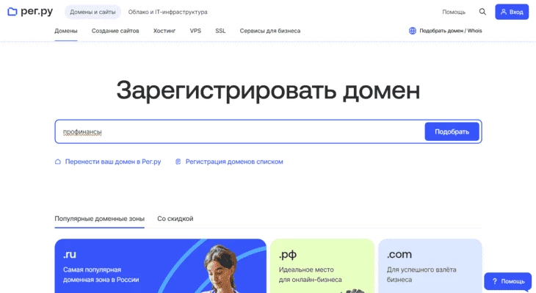The height and width of the screenshot is (293, 536).
Task: Click the house icon for domain transfer
Action: [58, 162]
